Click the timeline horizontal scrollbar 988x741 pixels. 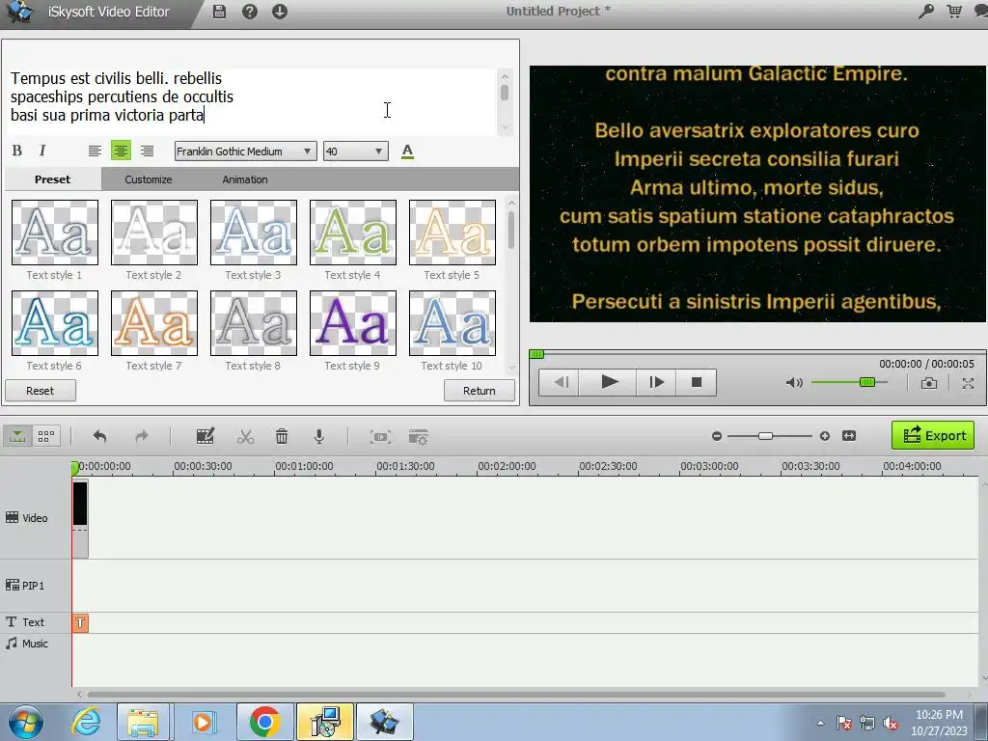(x=515, y=695)
